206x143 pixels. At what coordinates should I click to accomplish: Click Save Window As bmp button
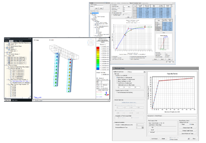187,133
